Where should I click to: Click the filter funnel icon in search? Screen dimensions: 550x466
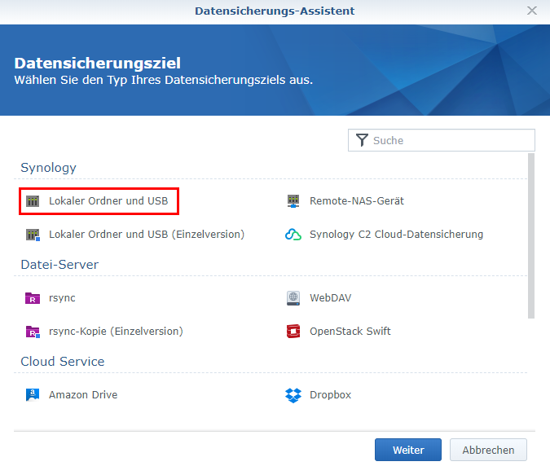(362, 140)
